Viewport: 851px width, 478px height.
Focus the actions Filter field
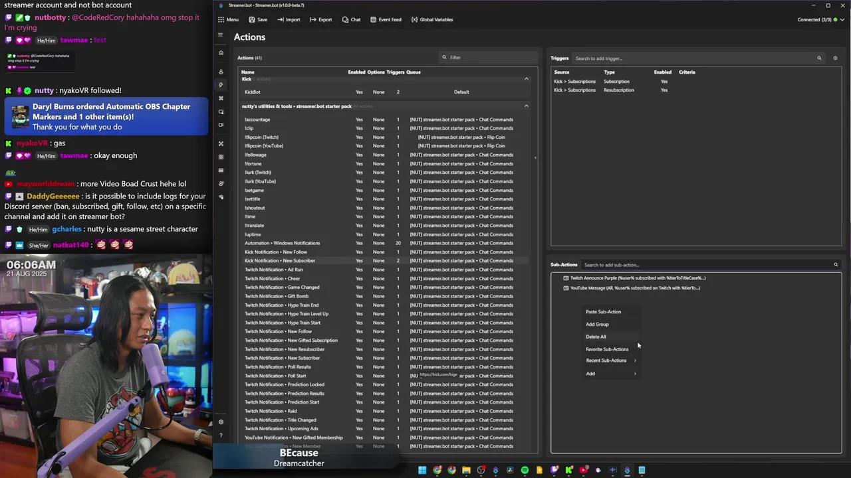coord(489,57)
